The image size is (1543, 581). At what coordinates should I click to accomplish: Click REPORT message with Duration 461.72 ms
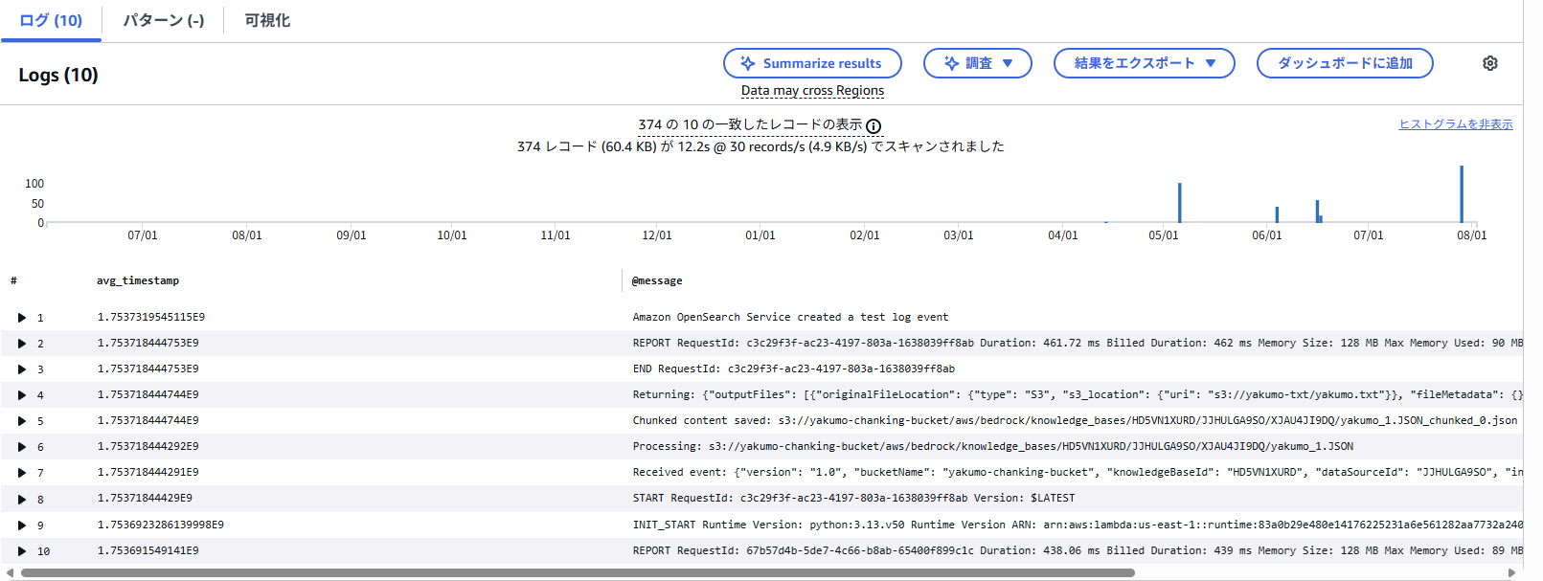click(x=1078, y=343)
